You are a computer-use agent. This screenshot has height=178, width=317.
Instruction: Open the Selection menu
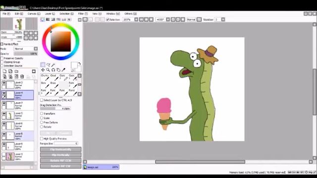click(x=66, y=14)
